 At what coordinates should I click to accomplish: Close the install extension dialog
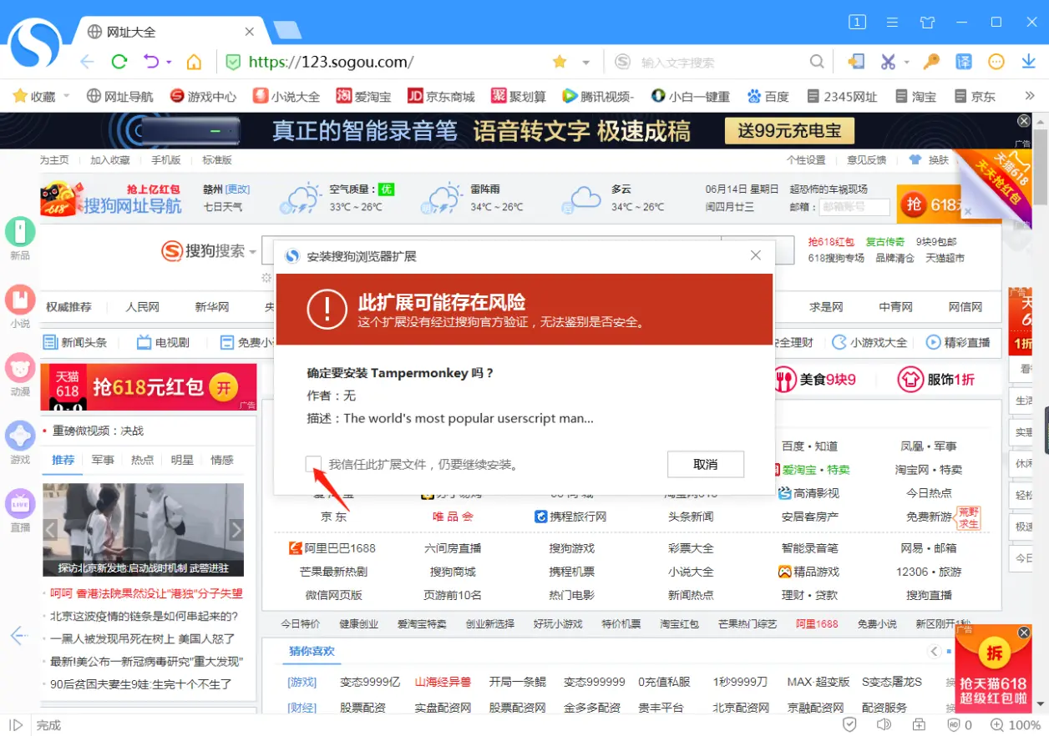756,255
